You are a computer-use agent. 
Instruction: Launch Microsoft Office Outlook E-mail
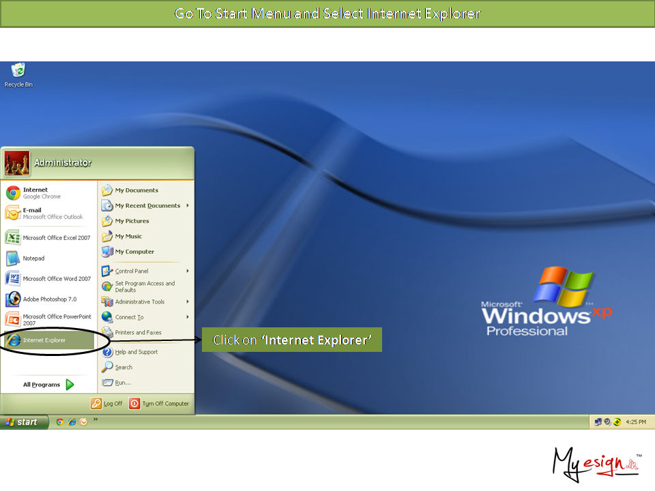[44, 213]
